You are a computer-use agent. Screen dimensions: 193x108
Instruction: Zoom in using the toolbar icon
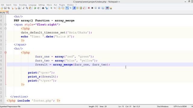pos(51,8)
